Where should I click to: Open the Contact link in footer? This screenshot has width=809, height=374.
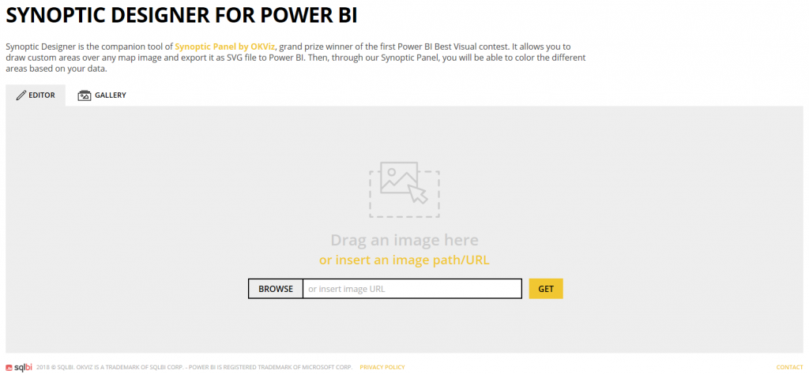(789, 368)
